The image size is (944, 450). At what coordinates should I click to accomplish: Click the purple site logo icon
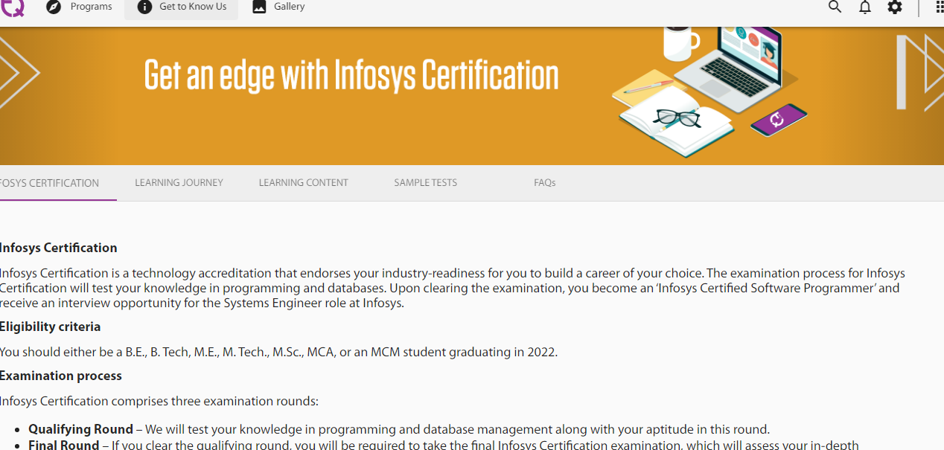pyautogui.click(x=12, y=7)
